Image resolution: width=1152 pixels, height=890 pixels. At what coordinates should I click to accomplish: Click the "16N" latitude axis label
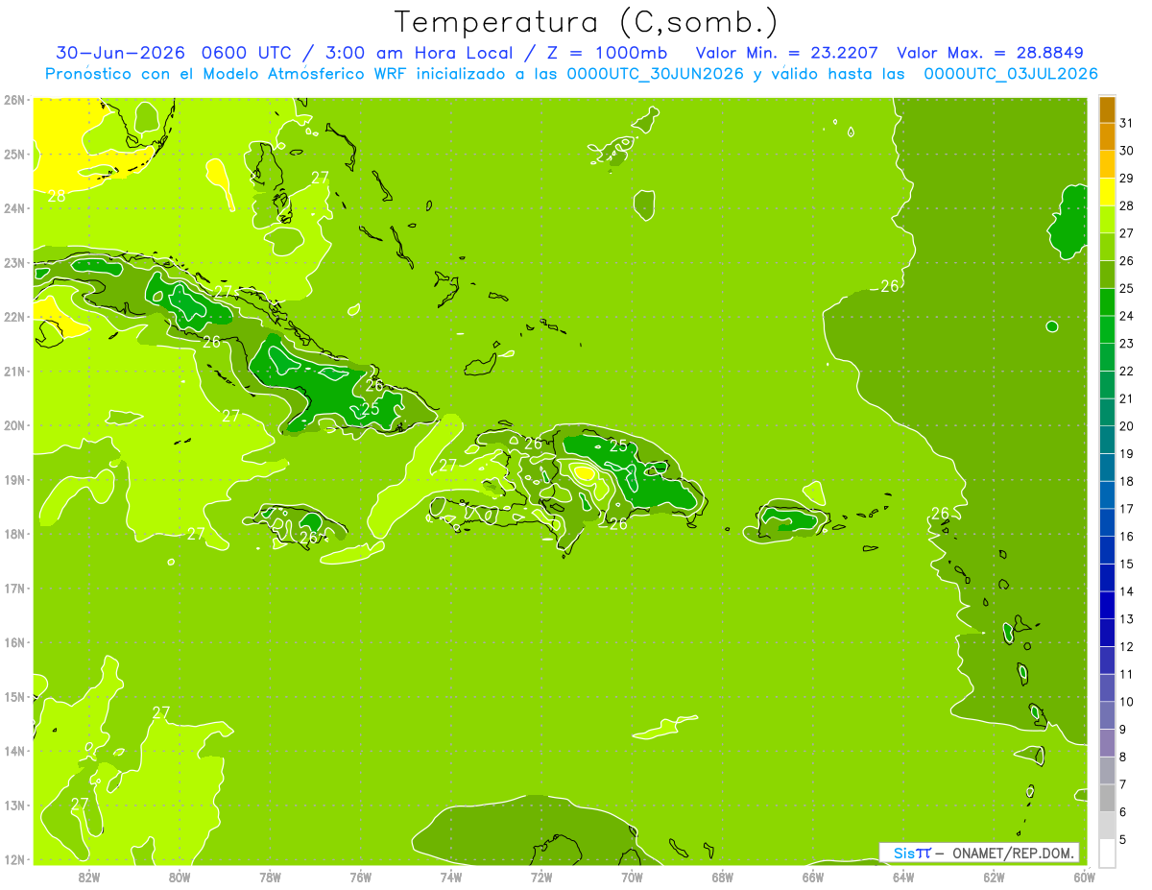[x=13, y=642]
